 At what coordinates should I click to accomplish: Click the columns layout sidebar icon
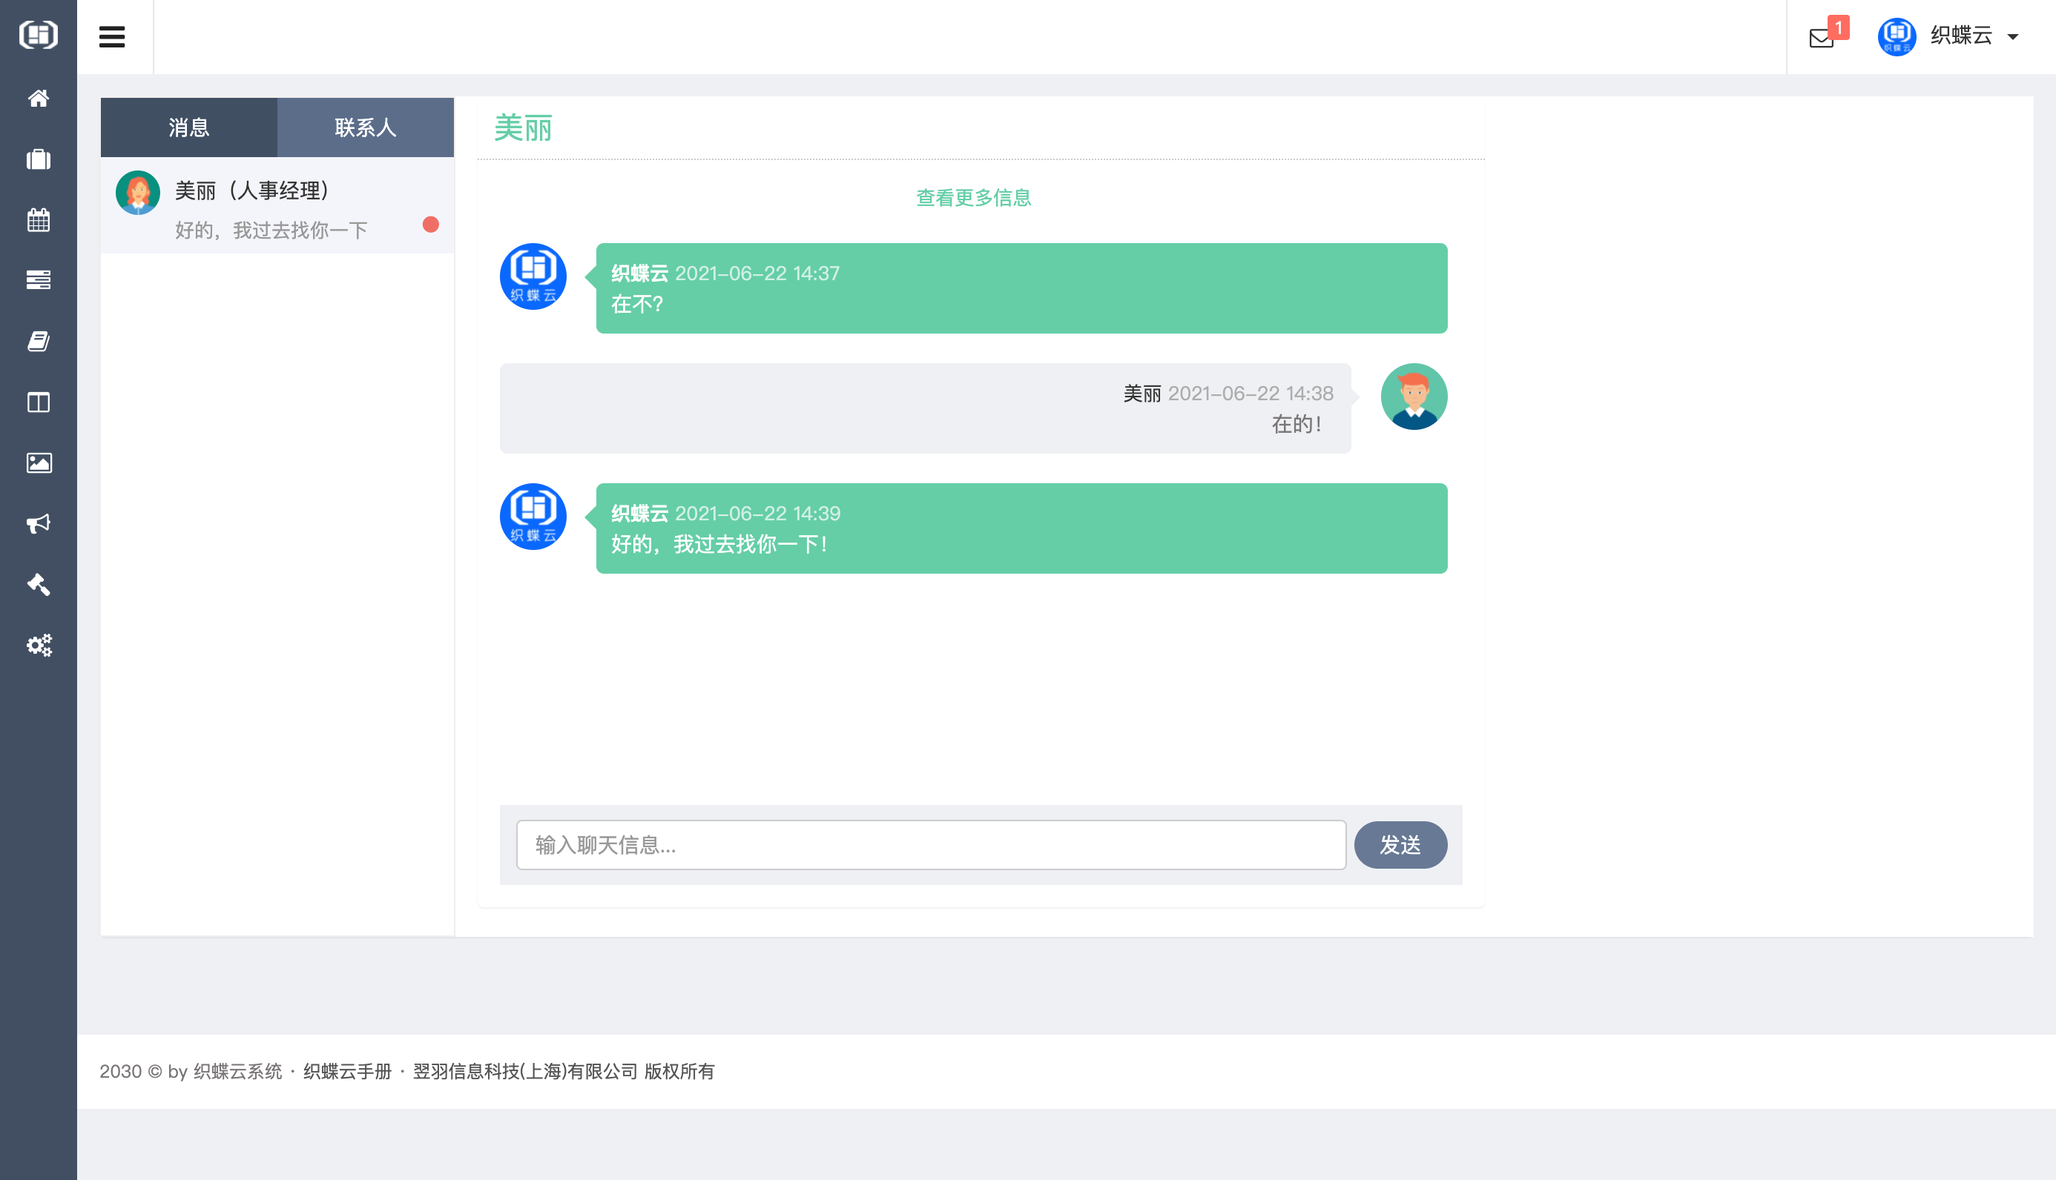coord(38,402)
